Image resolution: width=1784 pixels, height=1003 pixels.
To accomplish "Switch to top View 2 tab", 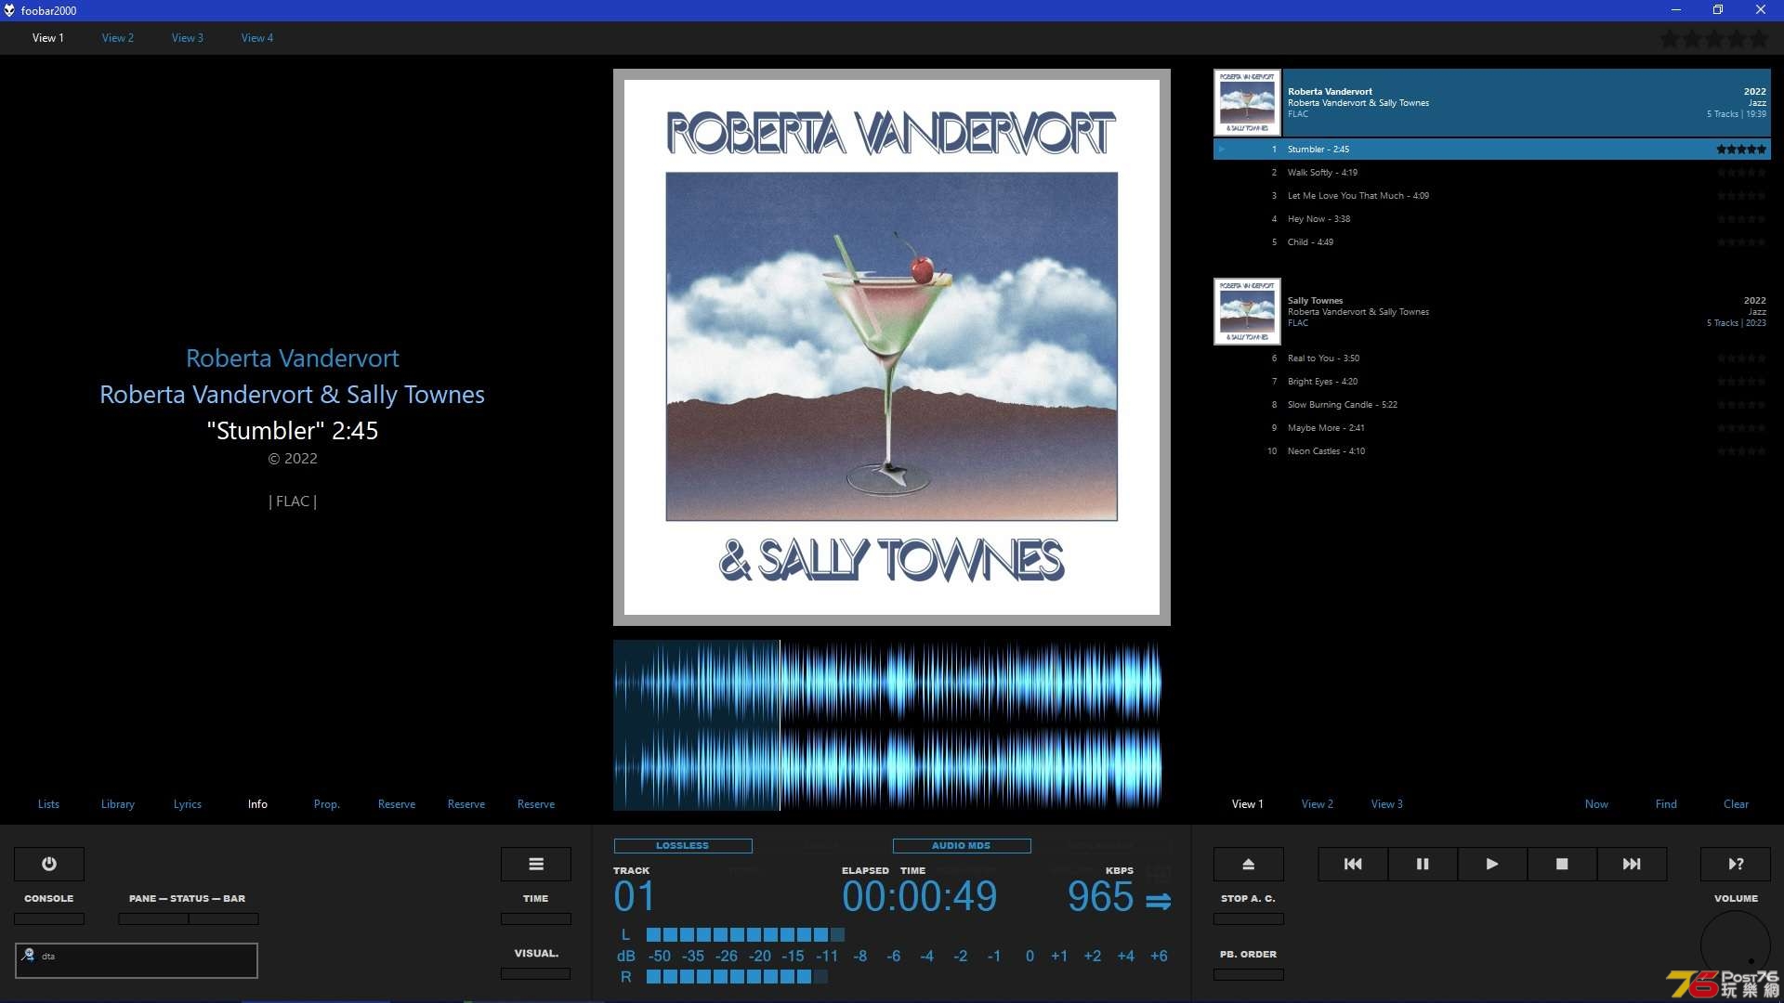I will click(x=118, y=38).
